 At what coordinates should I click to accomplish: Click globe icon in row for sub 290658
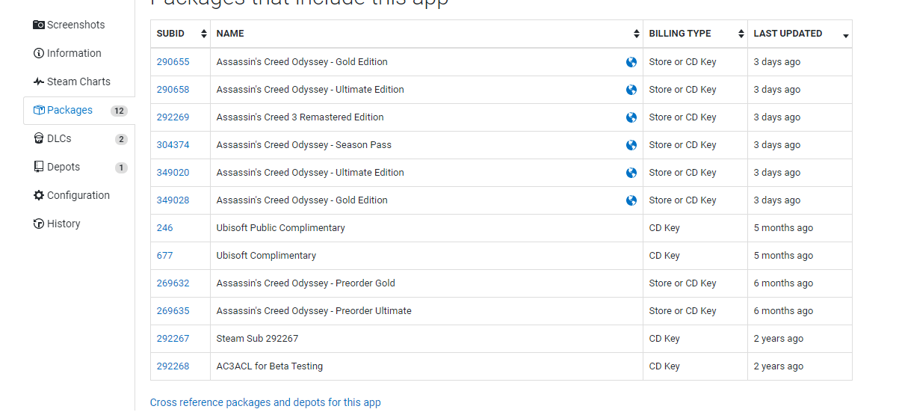coord(631,90)
